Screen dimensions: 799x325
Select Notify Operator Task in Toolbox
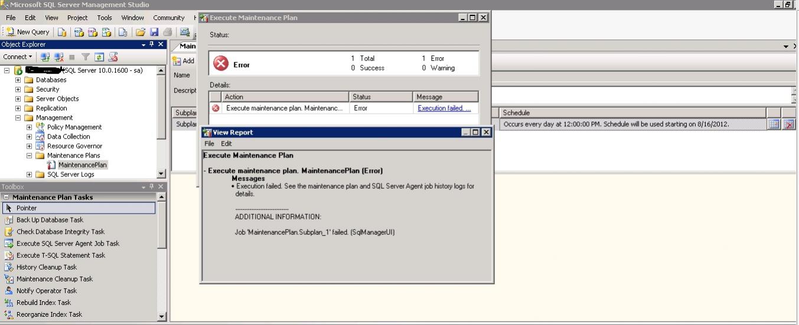pyautogui.click(x=79, y=291)
